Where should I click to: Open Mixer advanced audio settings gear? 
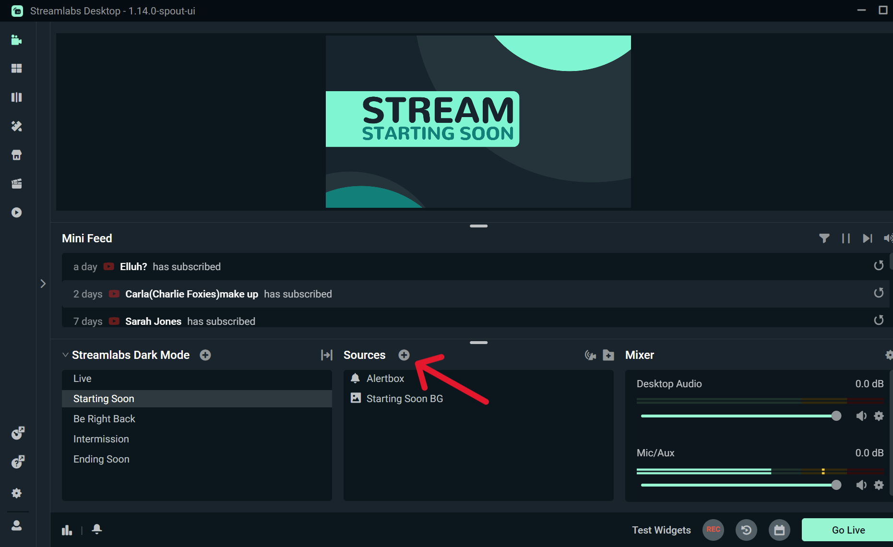[889, 355]
